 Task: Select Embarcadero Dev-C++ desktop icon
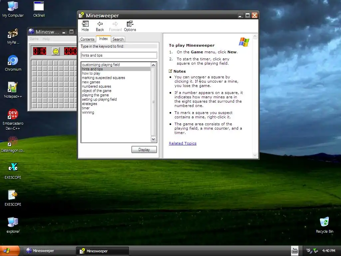click(x=13, y=120)
